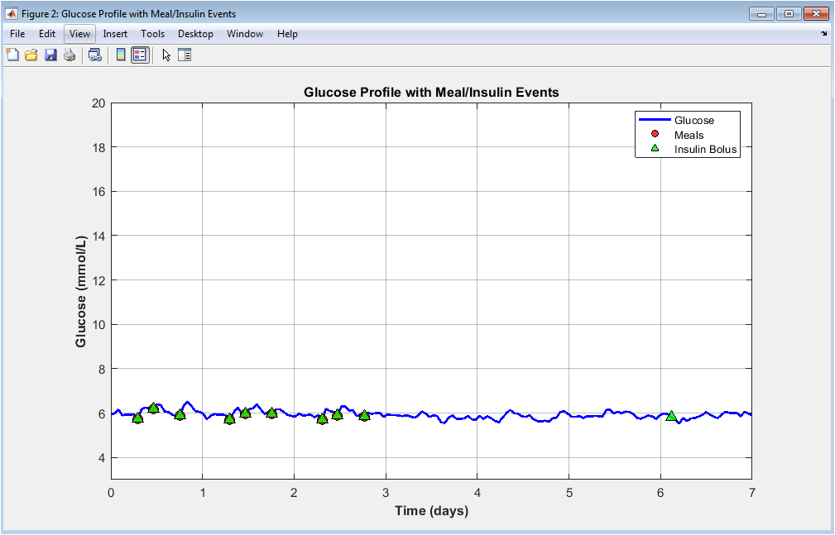The height and width of the screenshot is (535, 835).
Task: Expand the Desktop menu
Action: pos(195,34)
